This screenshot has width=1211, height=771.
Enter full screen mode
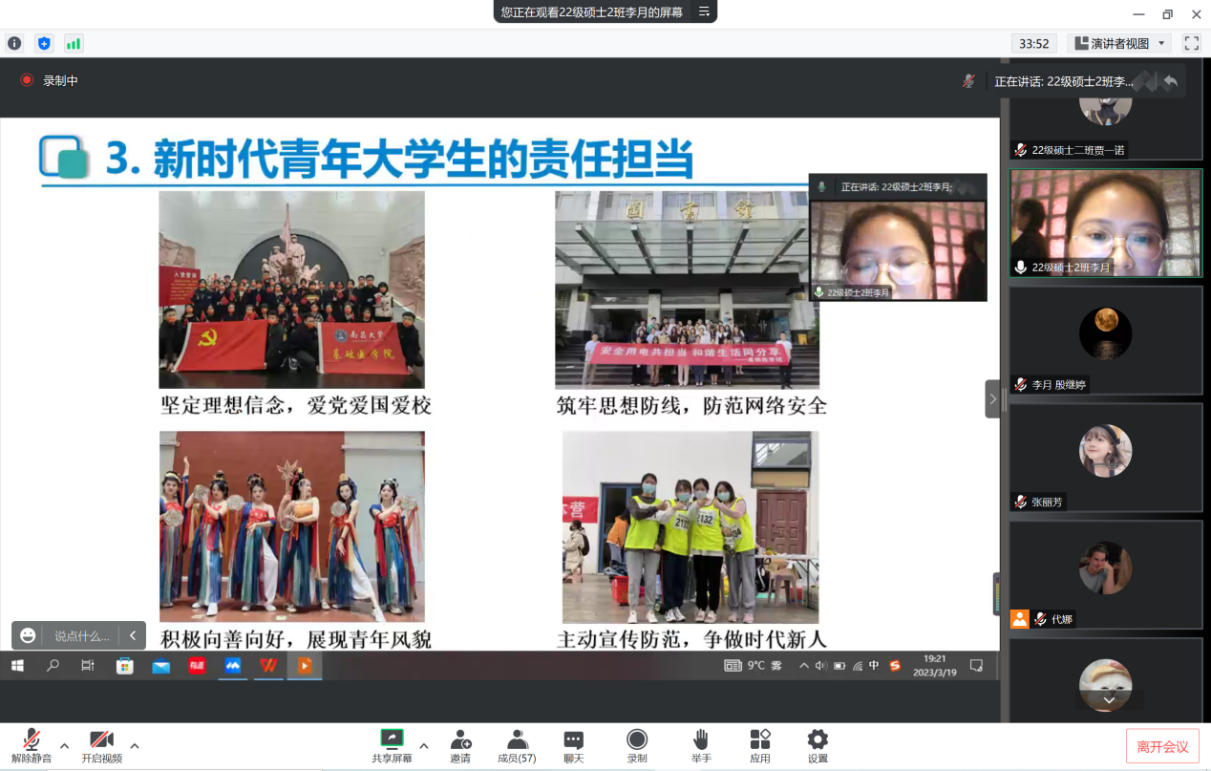[1191, 43]
